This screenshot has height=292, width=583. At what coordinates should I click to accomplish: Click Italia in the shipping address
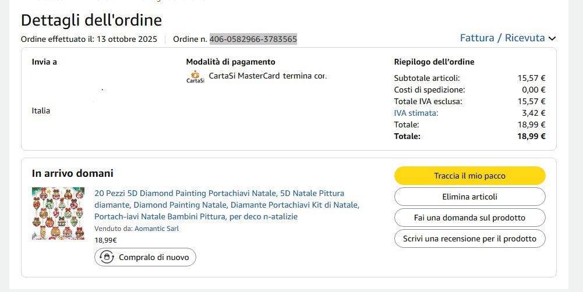point(41,111)
